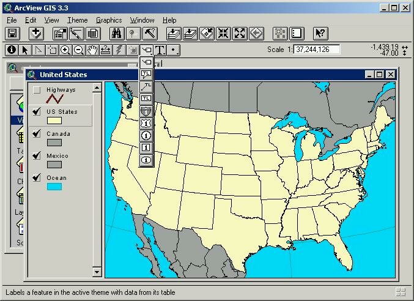Click the Locate Address pushpin icon
This screenshot has width=414, height=301.
133,34
